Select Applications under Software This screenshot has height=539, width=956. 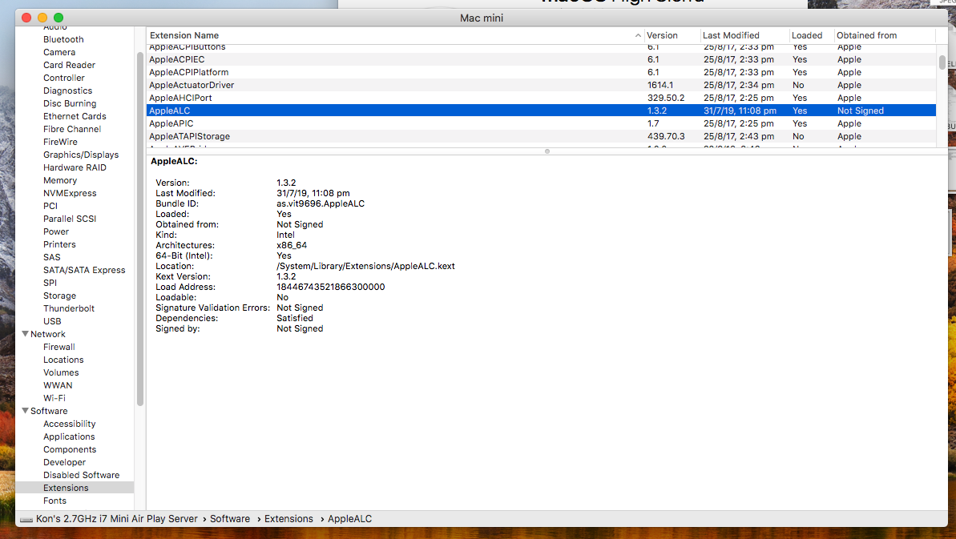(69, 436)
